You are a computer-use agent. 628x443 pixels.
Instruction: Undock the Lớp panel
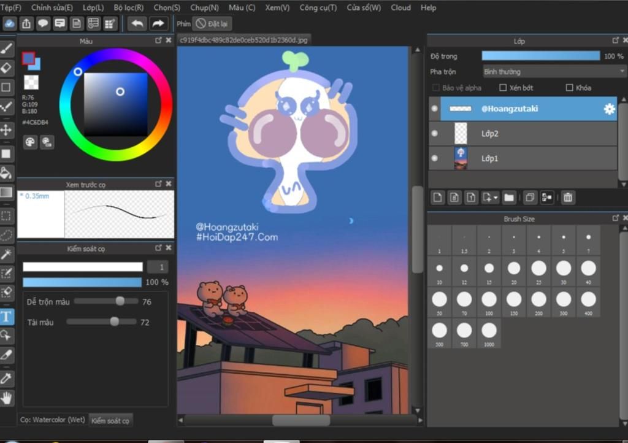616,40
